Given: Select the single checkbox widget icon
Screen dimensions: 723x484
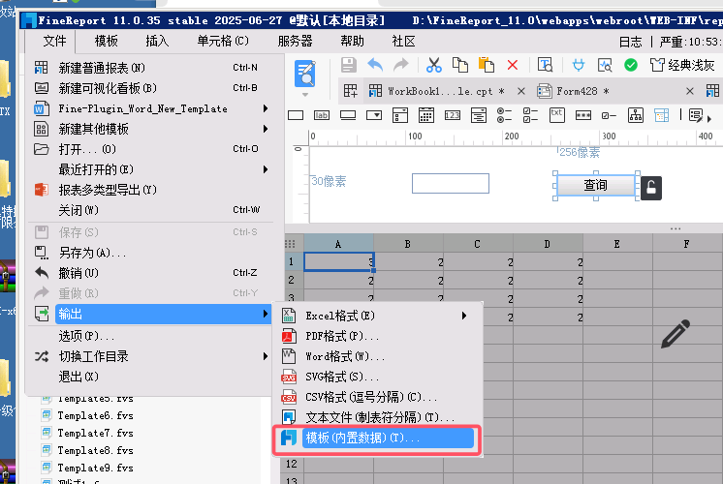Looking at the screenshot, I should pyautogui.click(x=609, y=115).
